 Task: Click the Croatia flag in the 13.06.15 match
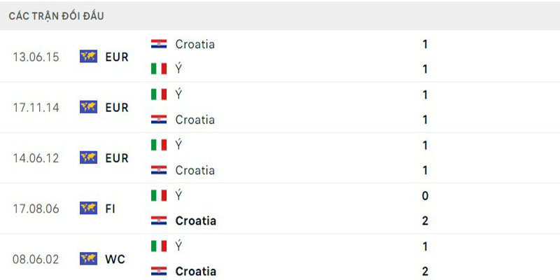pyautogui.click(x=159, y=43)
